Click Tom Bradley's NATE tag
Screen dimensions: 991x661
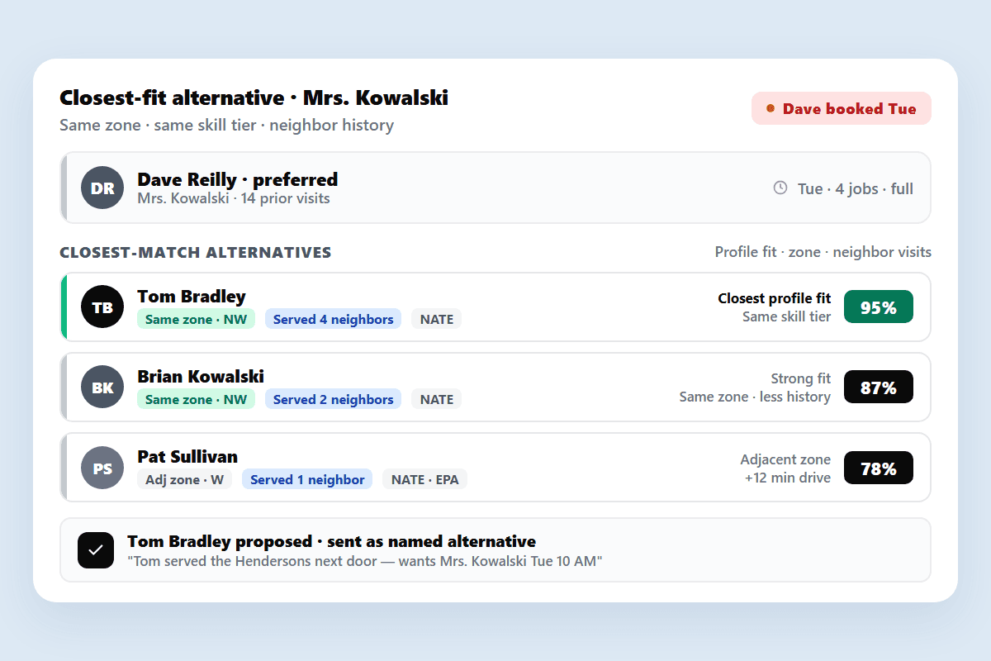[436, 319]
